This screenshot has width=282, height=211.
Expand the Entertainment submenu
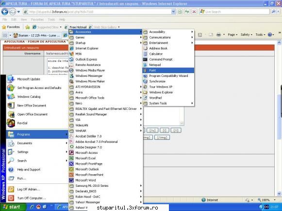tap(168, 43)
